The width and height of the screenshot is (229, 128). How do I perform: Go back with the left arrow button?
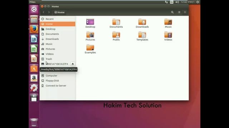point(44,12)
